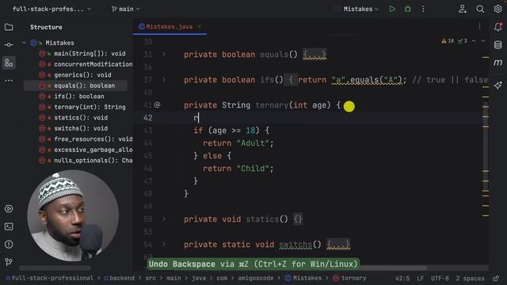
Task: Go to previous highlighted error arrow
Action: [x=474, y=41]
